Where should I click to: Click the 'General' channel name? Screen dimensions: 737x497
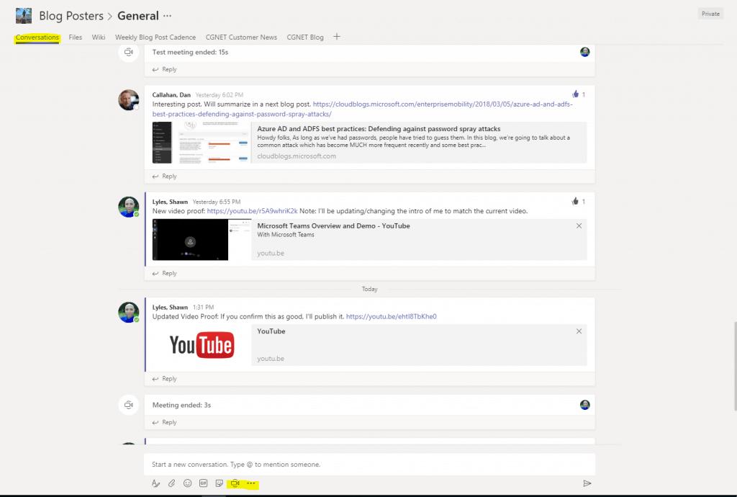tap(138, 16)
